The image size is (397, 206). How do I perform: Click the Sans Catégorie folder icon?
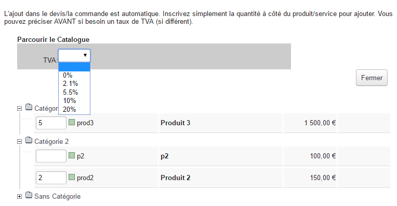point(29,195)
